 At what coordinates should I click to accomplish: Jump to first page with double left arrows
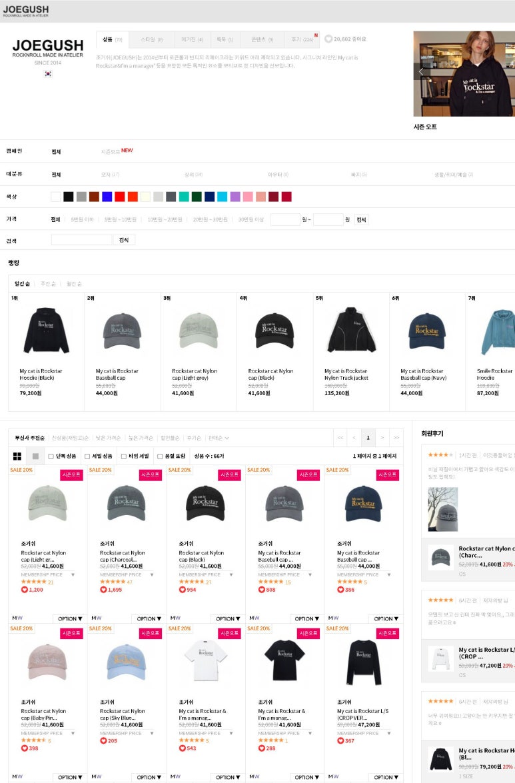(x=340, y=437)
